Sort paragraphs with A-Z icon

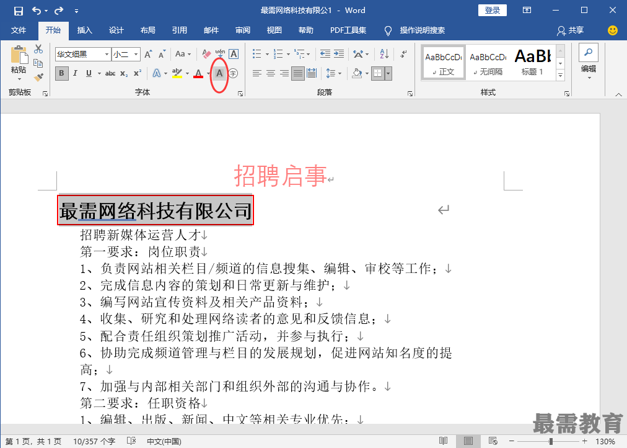coord(384,53)
